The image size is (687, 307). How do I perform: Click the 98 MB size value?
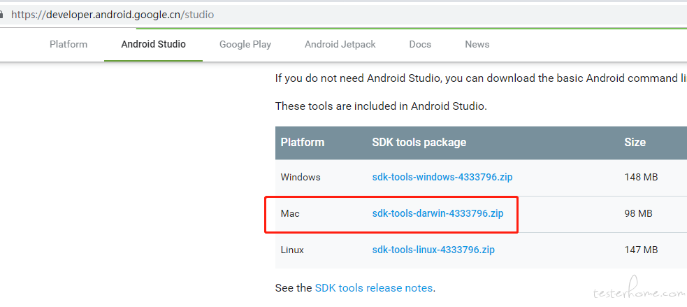(x=638, y=213)
